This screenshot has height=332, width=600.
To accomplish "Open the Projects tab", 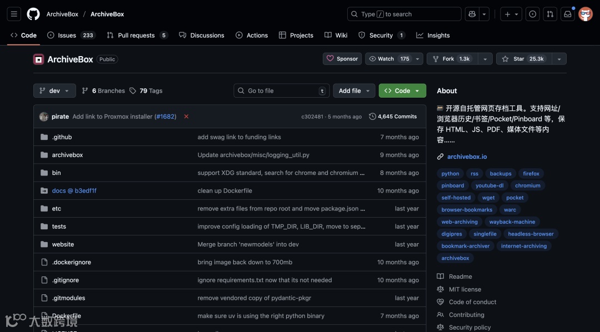I will (x=296, y=35).
